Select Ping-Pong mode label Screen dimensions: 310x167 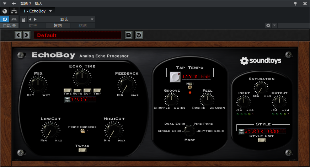[203, 124]
